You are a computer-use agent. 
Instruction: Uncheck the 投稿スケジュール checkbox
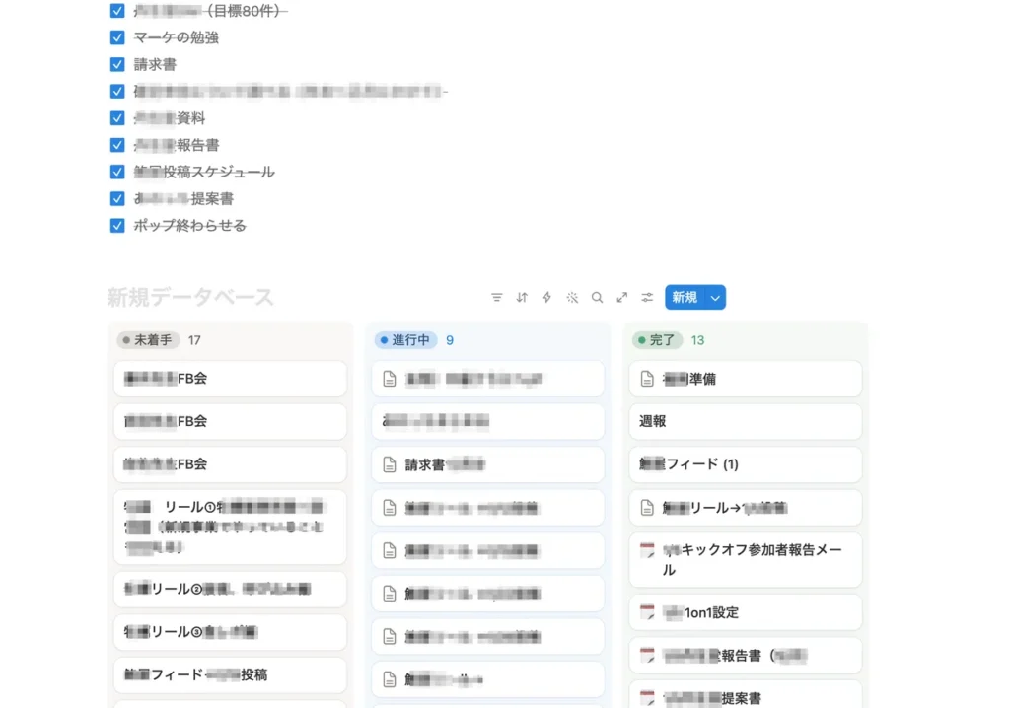coord(117,172)
